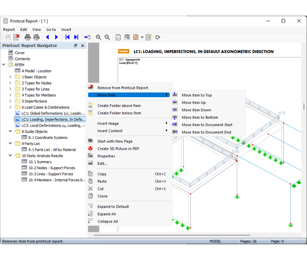Jump to last page toolbar icon

tap(76, 37)
